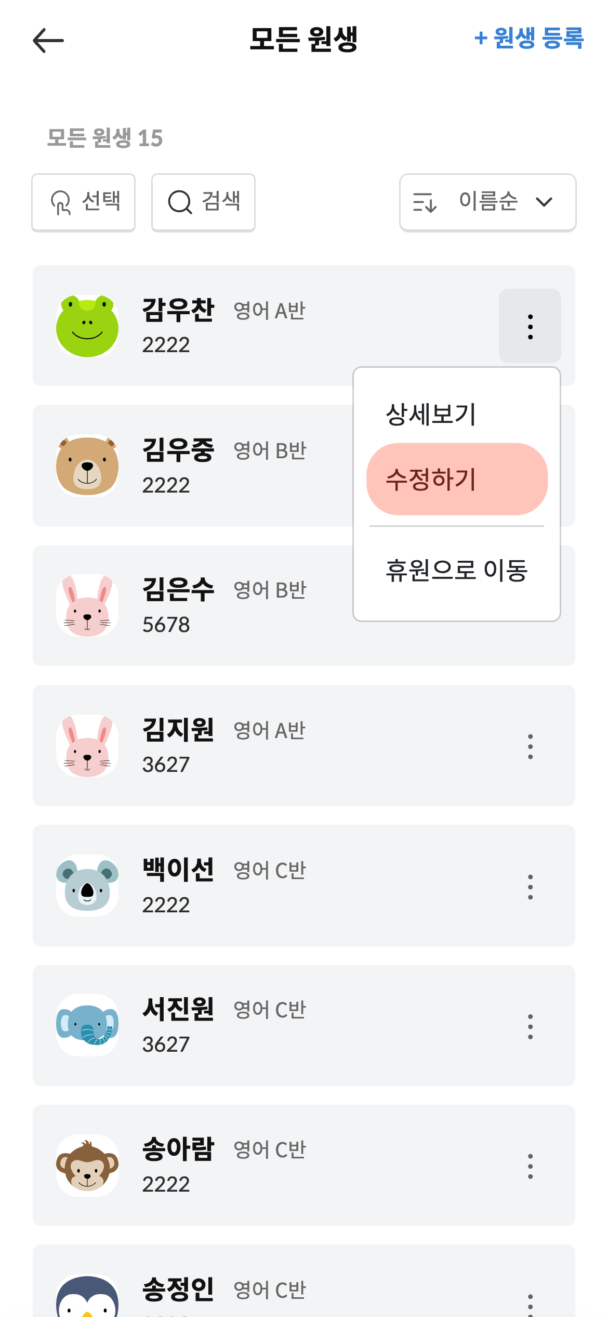Click 감우찬's green frog avatar
This screenshot has height=1317, width=608.
pyautogui.click(x=87, y=326)
